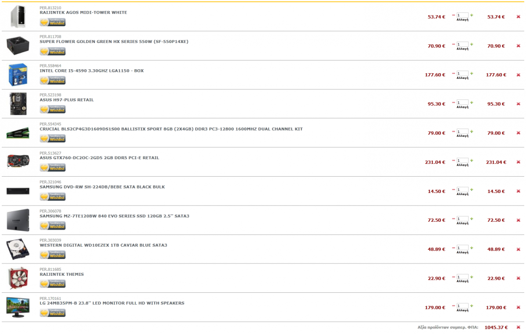The width and height of the screenshot is (526, 334).
Task: Increase quantity of ASUS GTX760 card
Action: coord(472,160)
